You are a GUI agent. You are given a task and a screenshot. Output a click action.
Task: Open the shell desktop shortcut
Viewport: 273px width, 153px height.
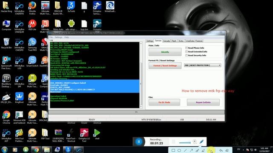pos(97,134)
